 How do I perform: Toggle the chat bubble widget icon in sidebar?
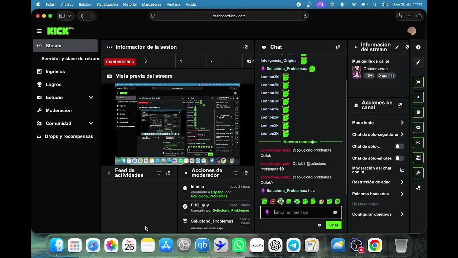tap(418, 127)
